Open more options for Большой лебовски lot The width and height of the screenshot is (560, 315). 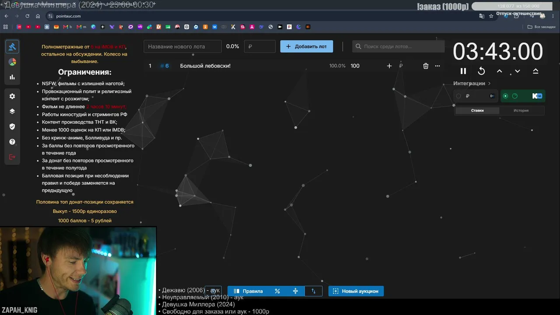click(437, 66)
